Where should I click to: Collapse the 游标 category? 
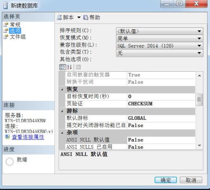[x=62, y=111]
